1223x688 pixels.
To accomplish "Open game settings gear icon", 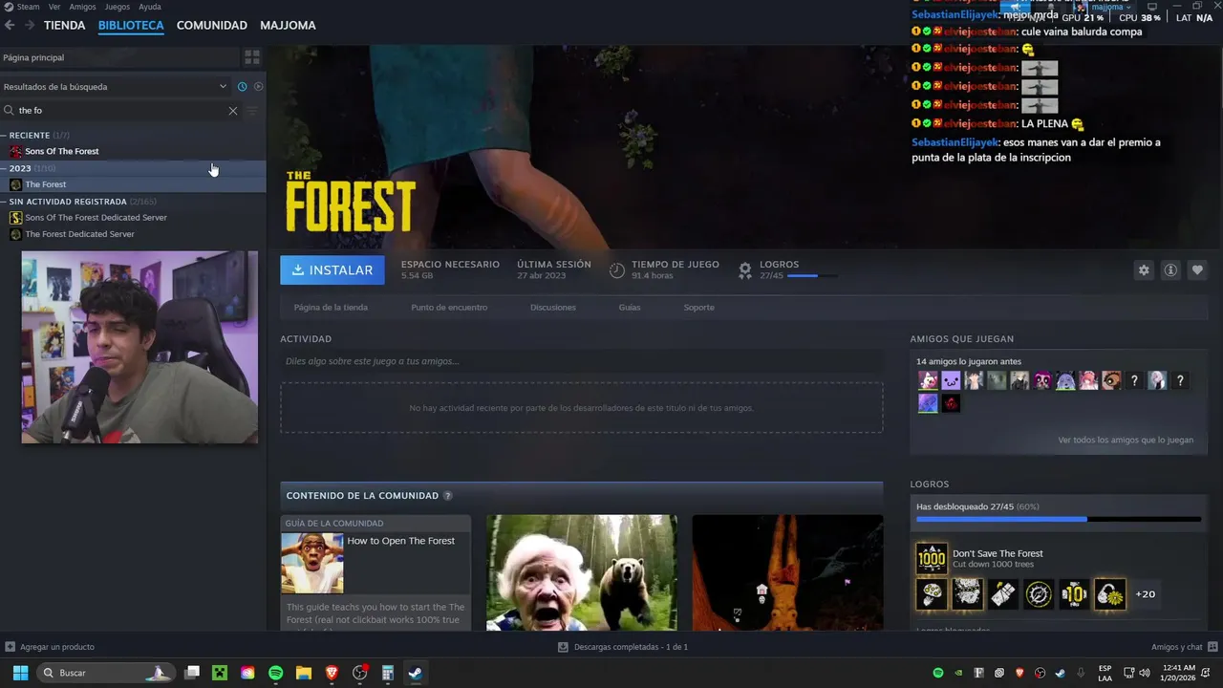I will 1144,270.
